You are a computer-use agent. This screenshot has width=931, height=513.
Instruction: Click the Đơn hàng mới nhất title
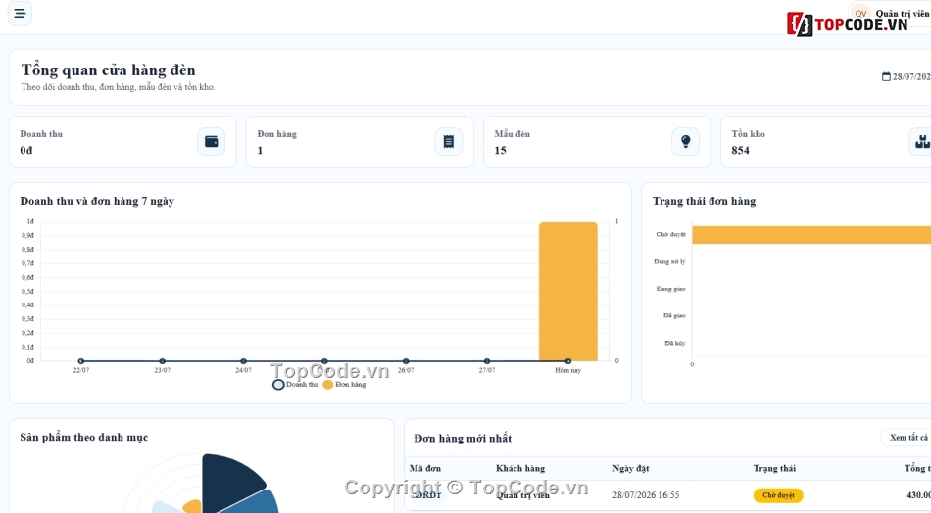point(463,439)
